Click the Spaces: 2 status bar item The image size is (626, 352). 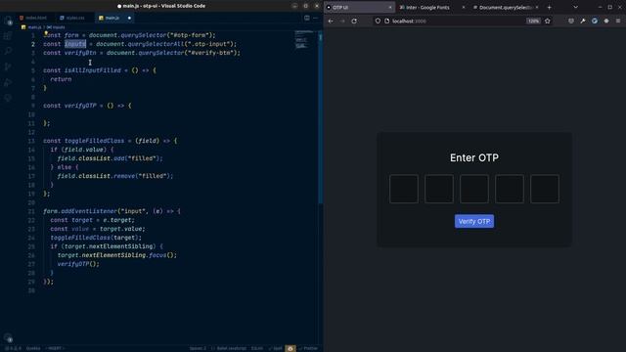198,348
